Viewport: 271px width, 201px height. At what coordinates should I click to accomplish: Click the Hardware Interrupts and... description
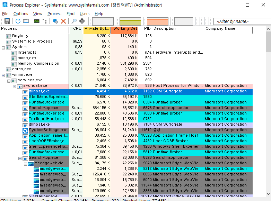[x=178, y=52]
